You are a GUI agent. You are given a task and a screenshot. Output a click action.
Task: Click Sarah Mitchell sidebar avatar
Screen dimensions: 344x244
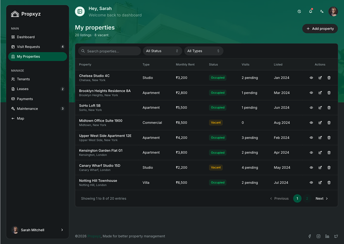[x=15, y=230]
